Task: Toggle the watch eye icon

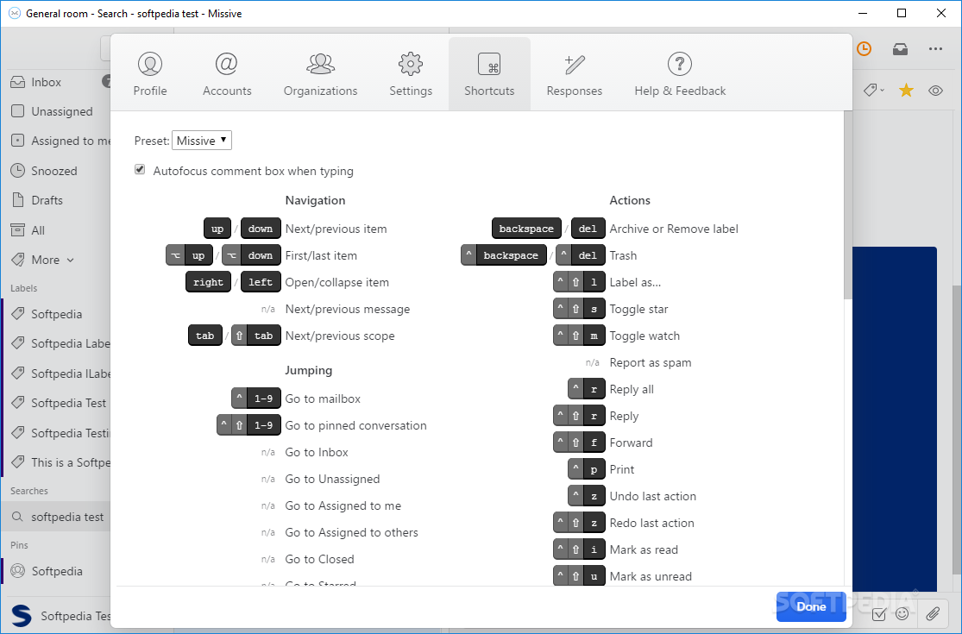Action: [x=935, y=91]
